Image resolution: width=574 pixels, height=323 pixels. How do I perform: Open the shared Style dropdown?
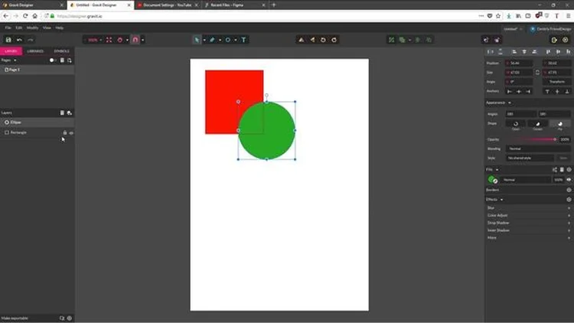pos(530,158)
